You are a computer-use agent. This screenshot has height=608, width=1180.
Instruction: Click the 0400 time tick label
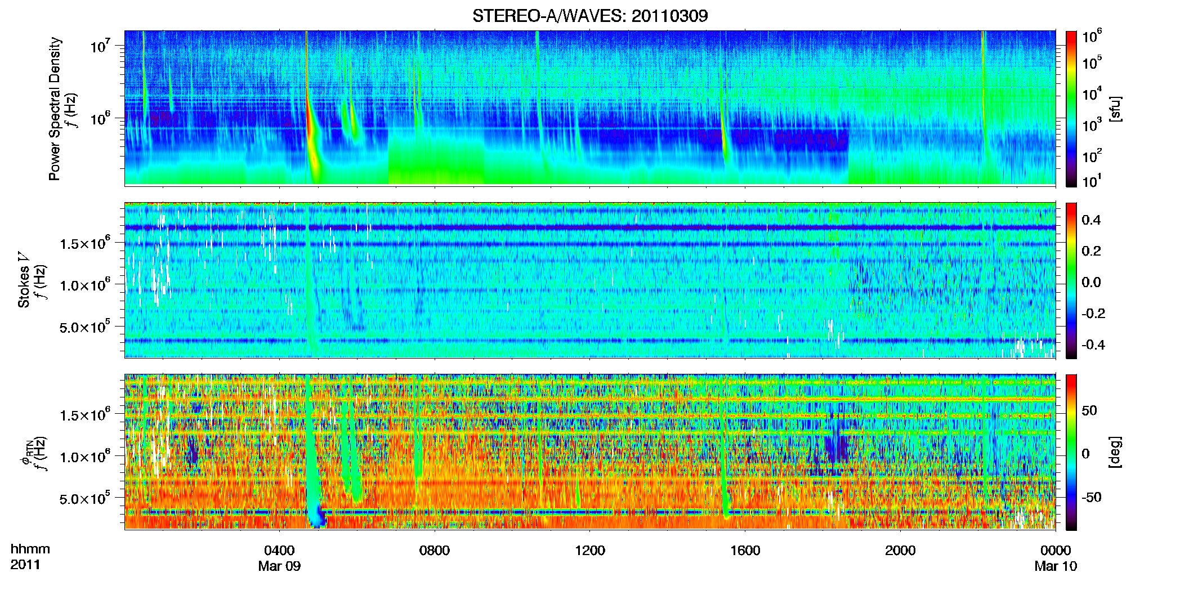279,550
